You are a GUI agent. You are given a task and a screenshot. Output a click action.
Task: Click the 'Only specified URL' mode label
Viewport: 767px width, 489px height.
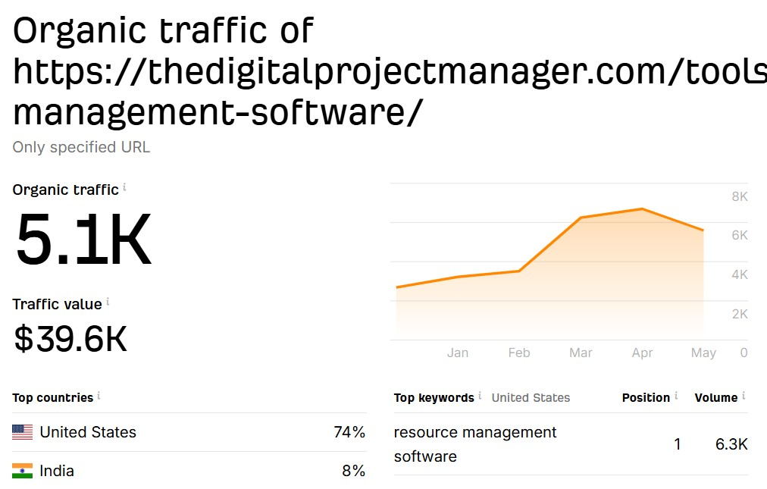pos(81,147)
